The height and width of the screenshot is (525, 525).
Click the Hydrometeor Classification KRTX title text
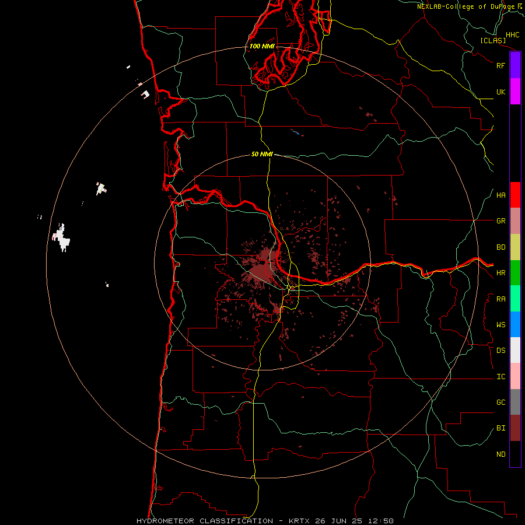[265, 521]
